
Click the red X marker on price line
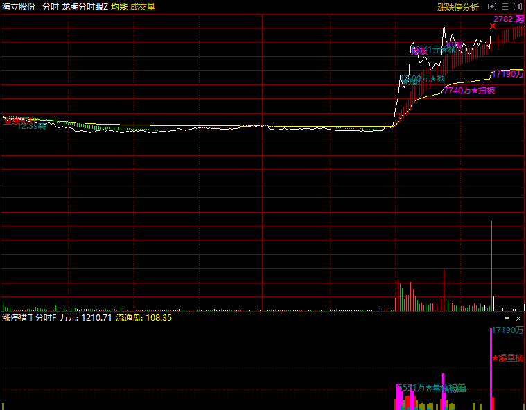(493, 26)
